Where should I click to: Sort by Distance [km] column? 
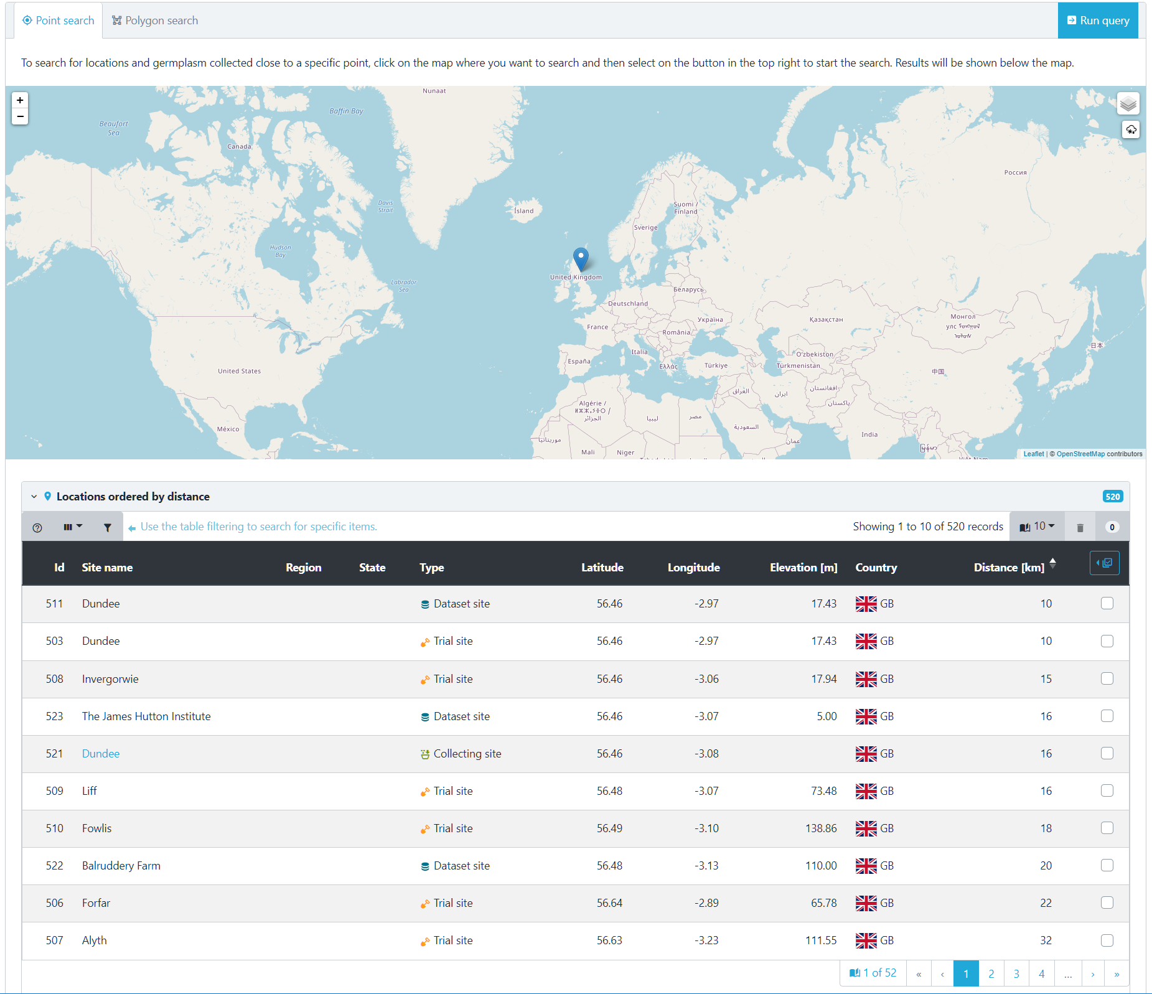point(1009,567)
